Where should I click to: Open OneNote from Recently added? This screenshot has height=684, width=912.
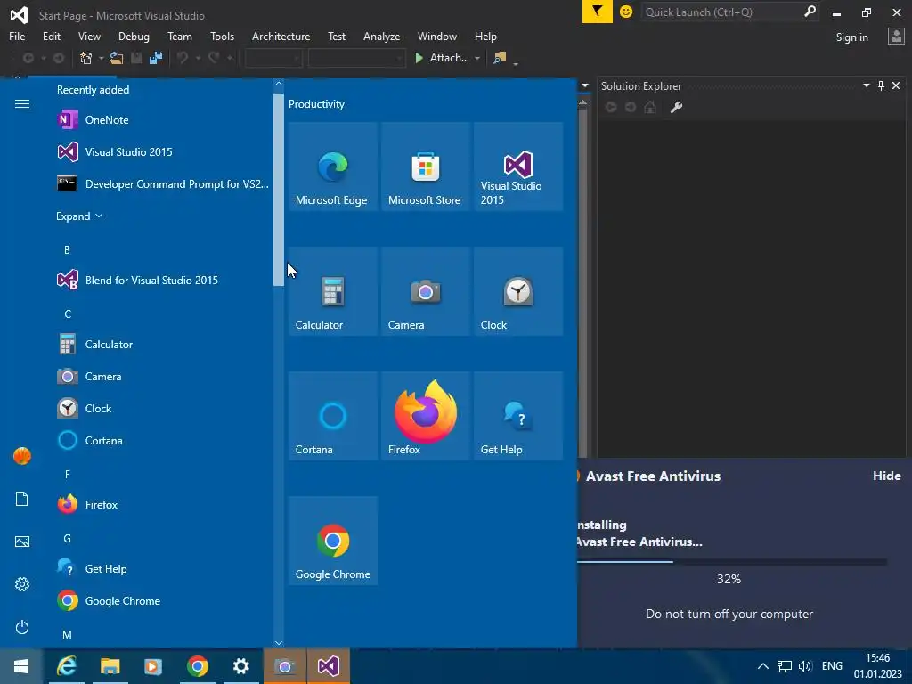click(x=163, y=120)
